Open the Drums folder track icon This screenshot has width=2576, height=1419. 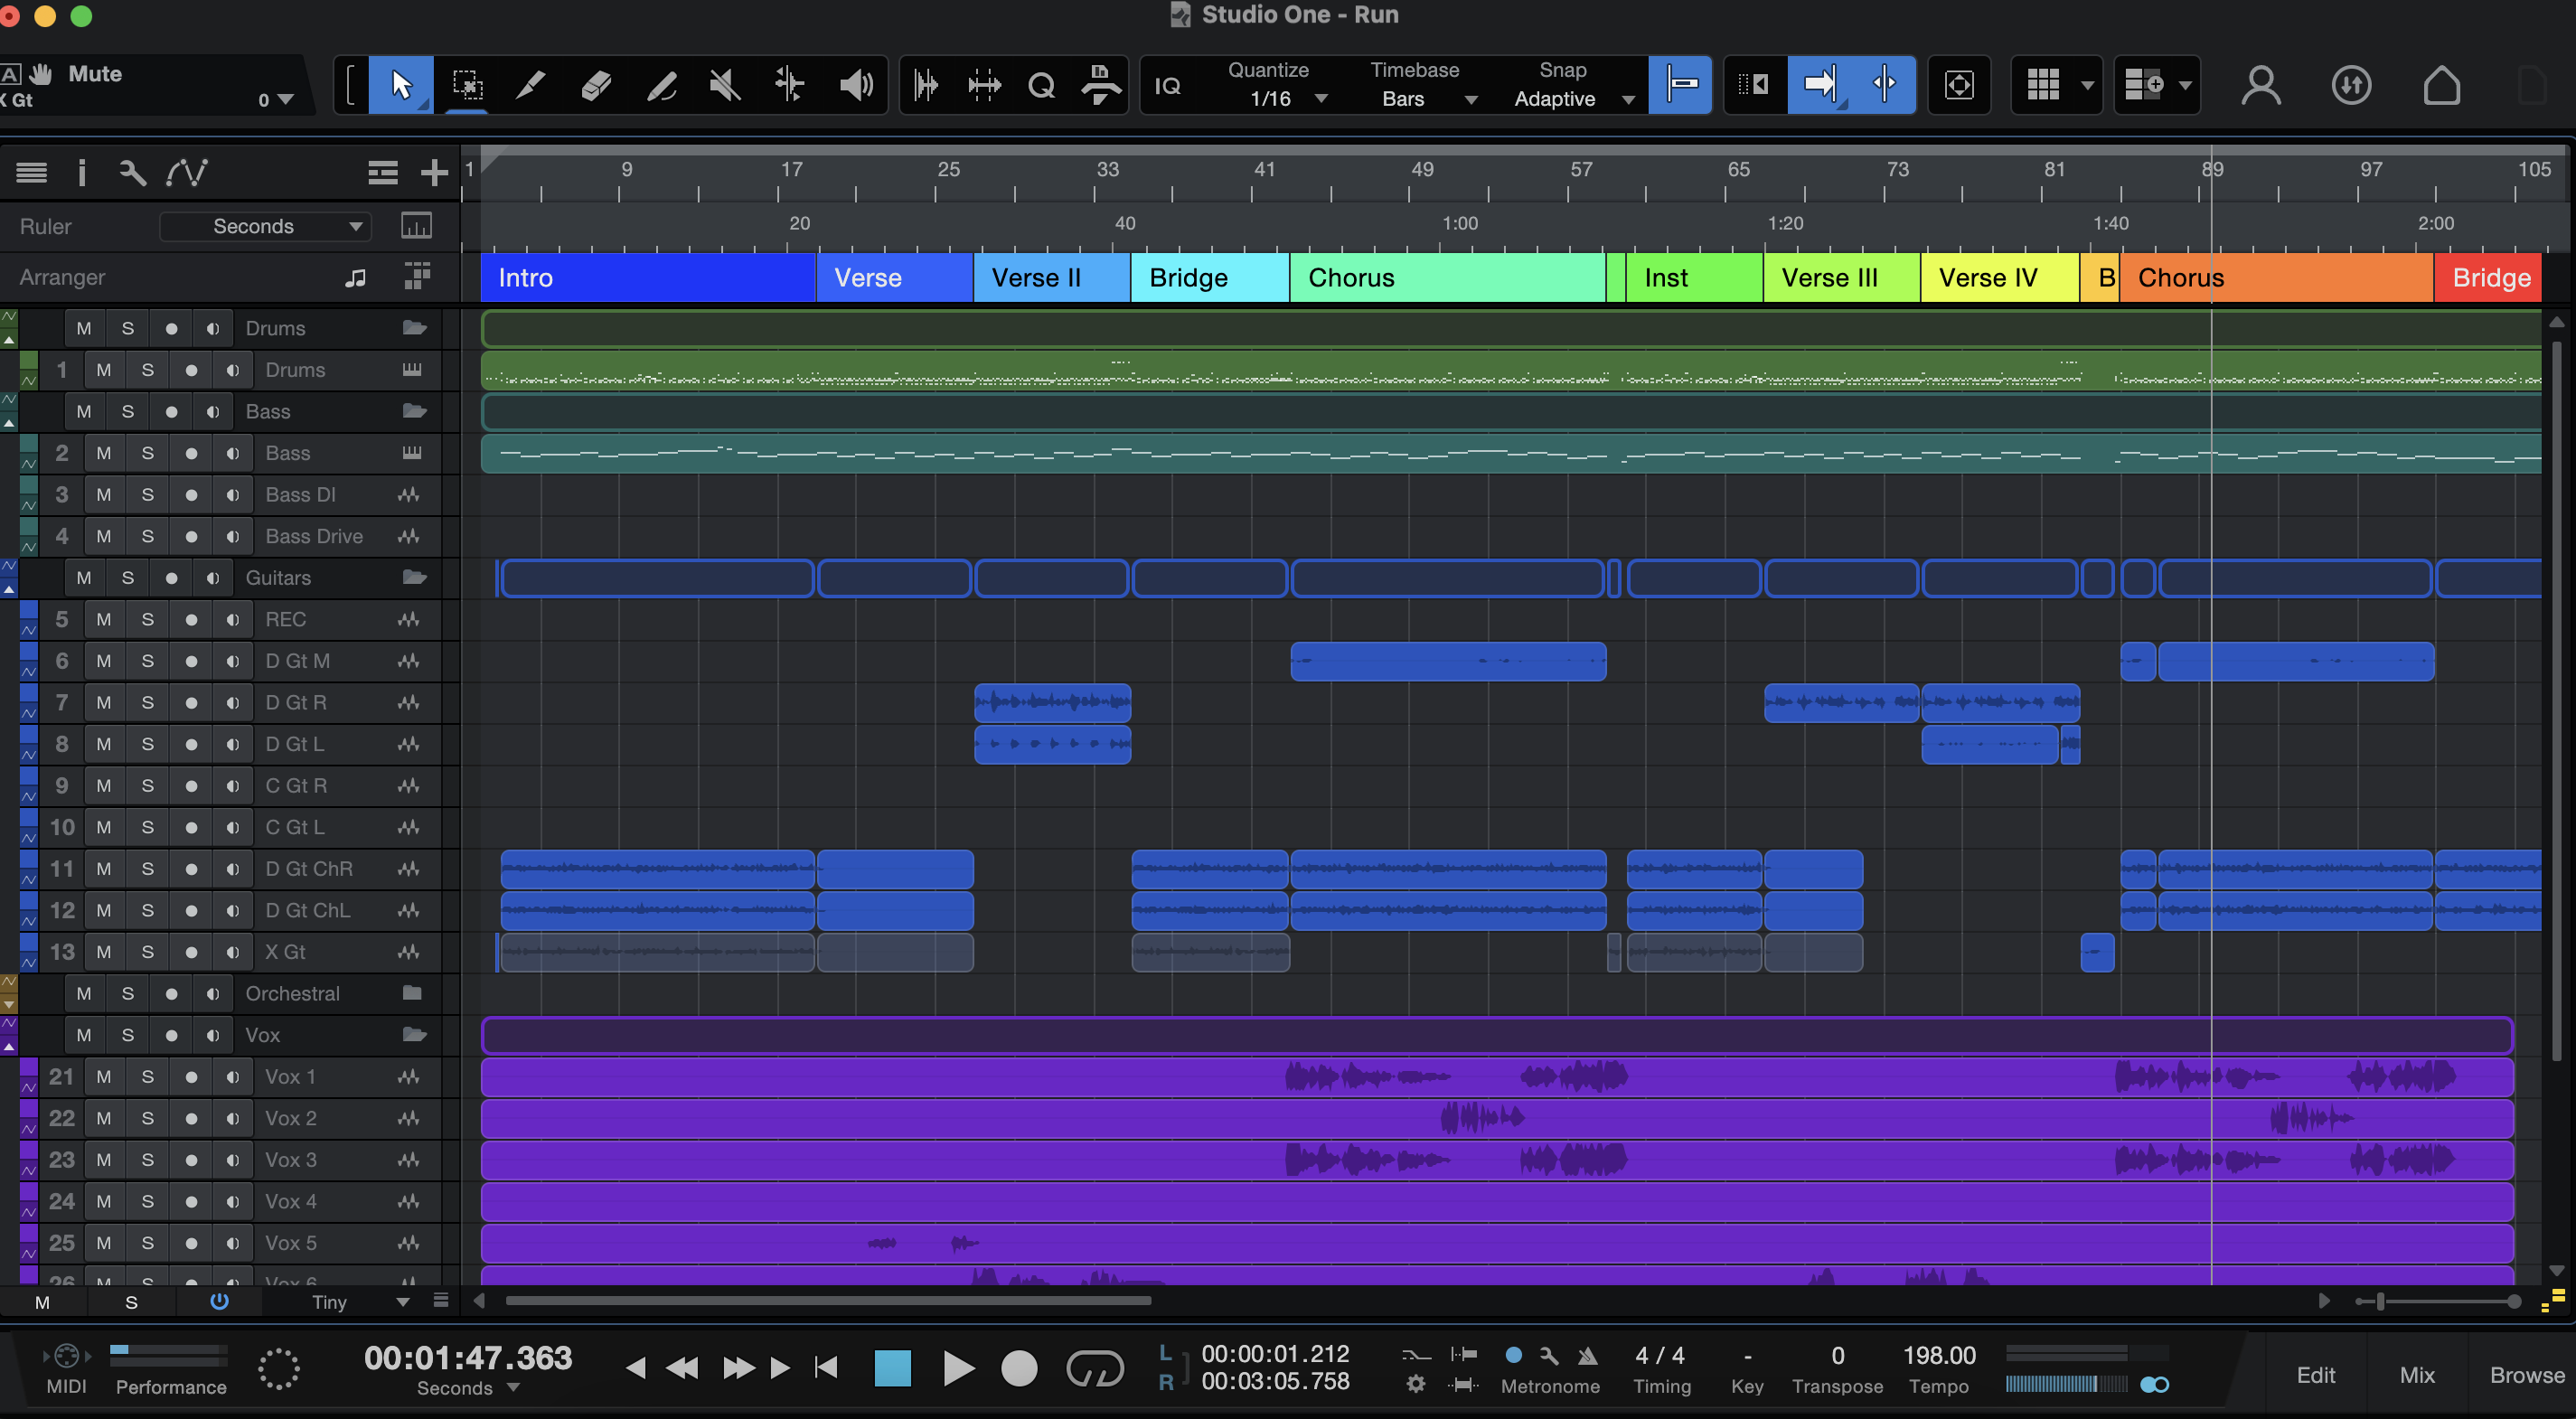[414, 328]
